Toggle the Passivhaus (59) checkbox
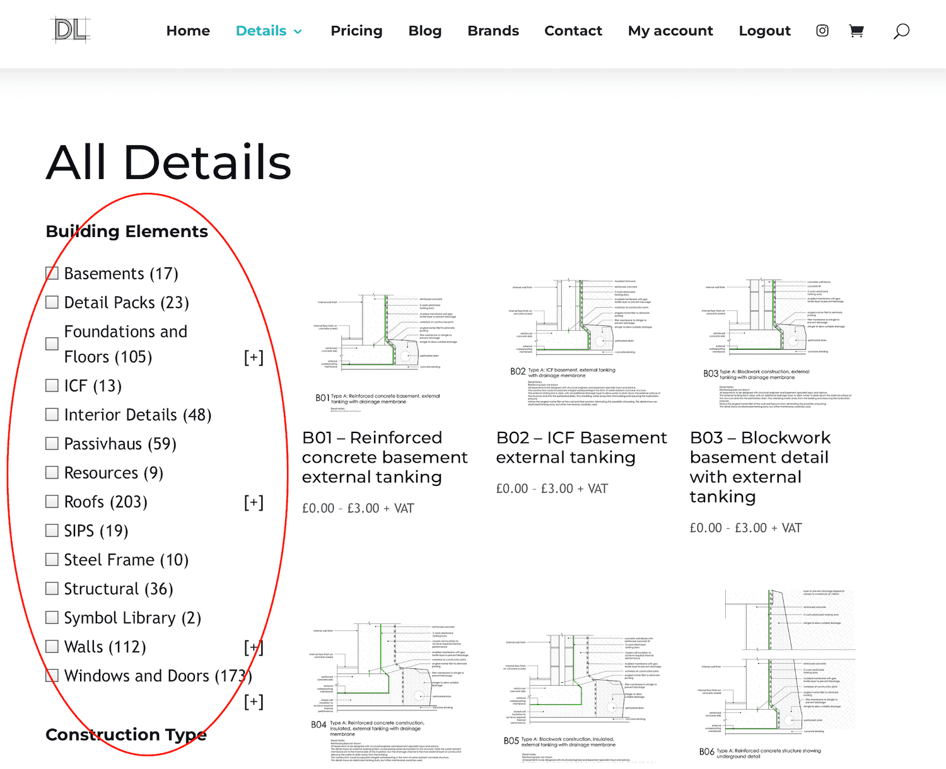The image size is (946, 769). tap(52, 444)
